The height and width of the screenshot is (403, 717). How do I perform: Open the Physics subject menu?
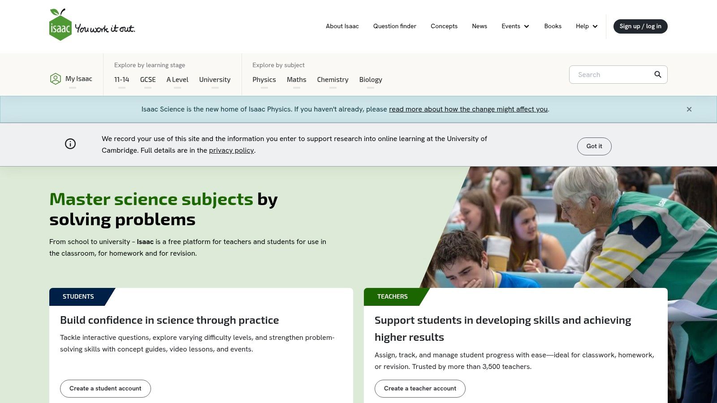[x=264, y=80]
